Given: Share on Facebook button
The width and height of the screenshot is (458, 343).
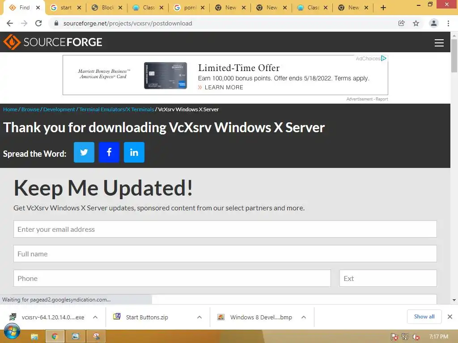Looking at the screenshot, I should 109,152.
